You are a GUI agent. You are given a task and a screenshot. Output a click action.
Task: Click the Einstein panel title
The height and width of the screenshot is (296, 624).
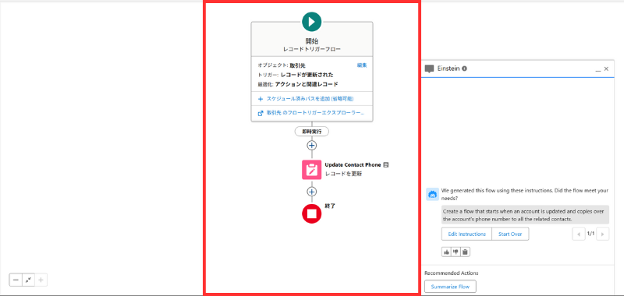coord(448,69)
